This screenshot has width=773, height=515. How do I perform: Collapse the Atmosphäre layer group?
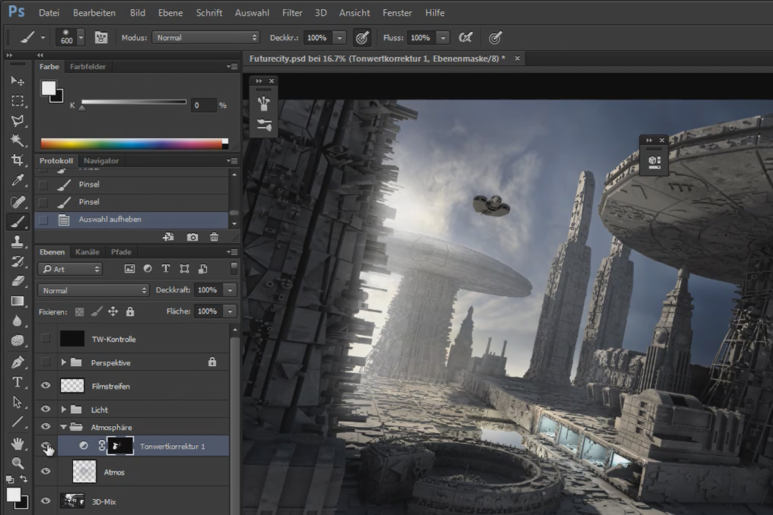click(x=63, y=427)
